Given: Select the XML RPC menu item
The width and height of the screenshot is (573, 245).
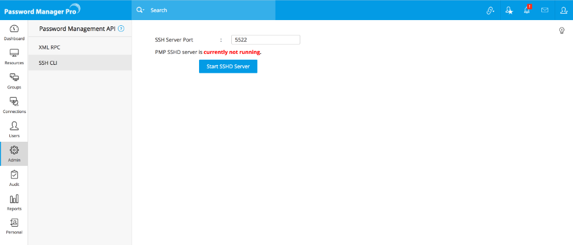Looking at the screenshot, I should pos(79,48).
